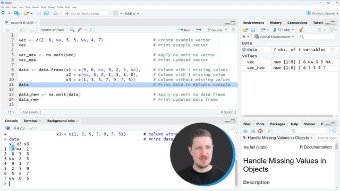Viewport: 340px width, 191px height.
Task: Maximize the Source editor pane
Action: click(233, 23)
